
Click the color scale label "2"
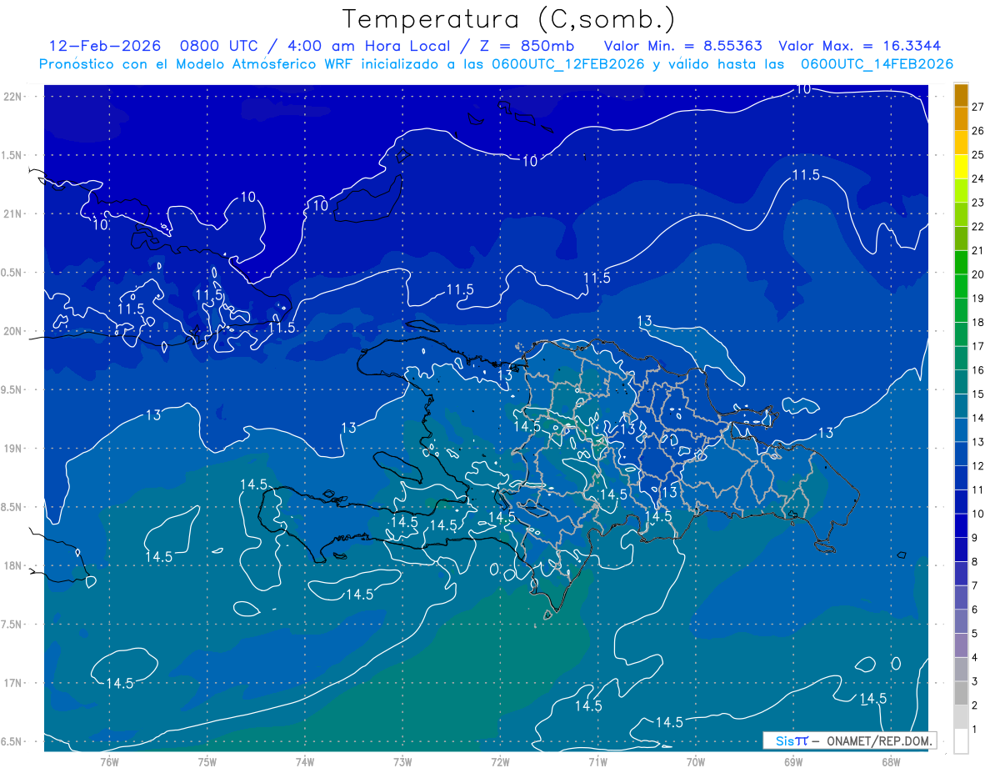point(975,705)
